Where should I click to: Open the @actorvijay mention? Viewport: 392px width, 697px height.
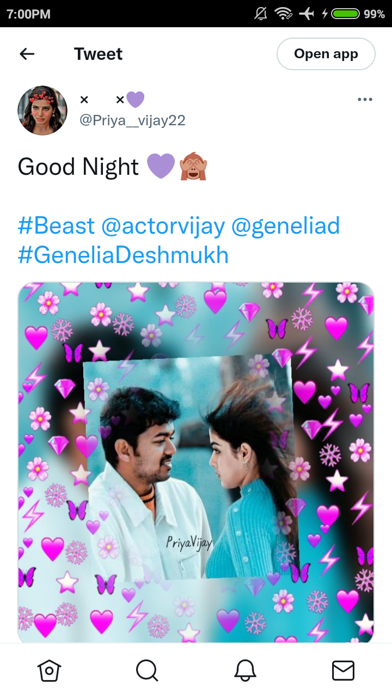pyautogui.click(x=163, y=225)
